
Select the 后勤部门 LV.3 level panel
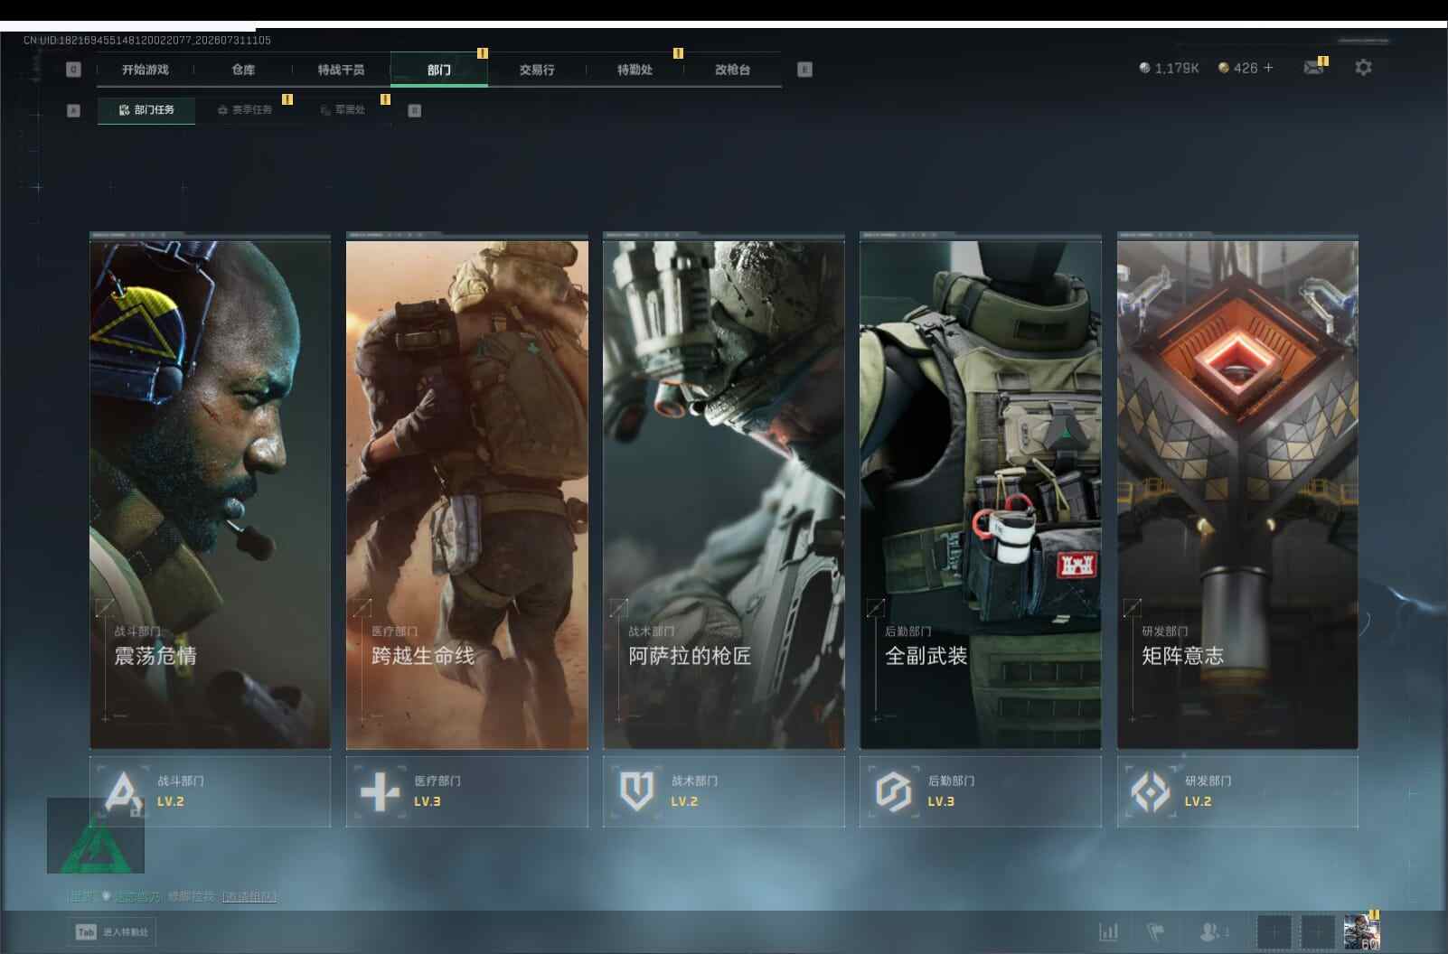[x=981, y=791]
